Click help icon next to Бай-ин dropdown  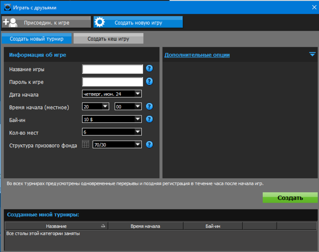(x=149, y=119)
